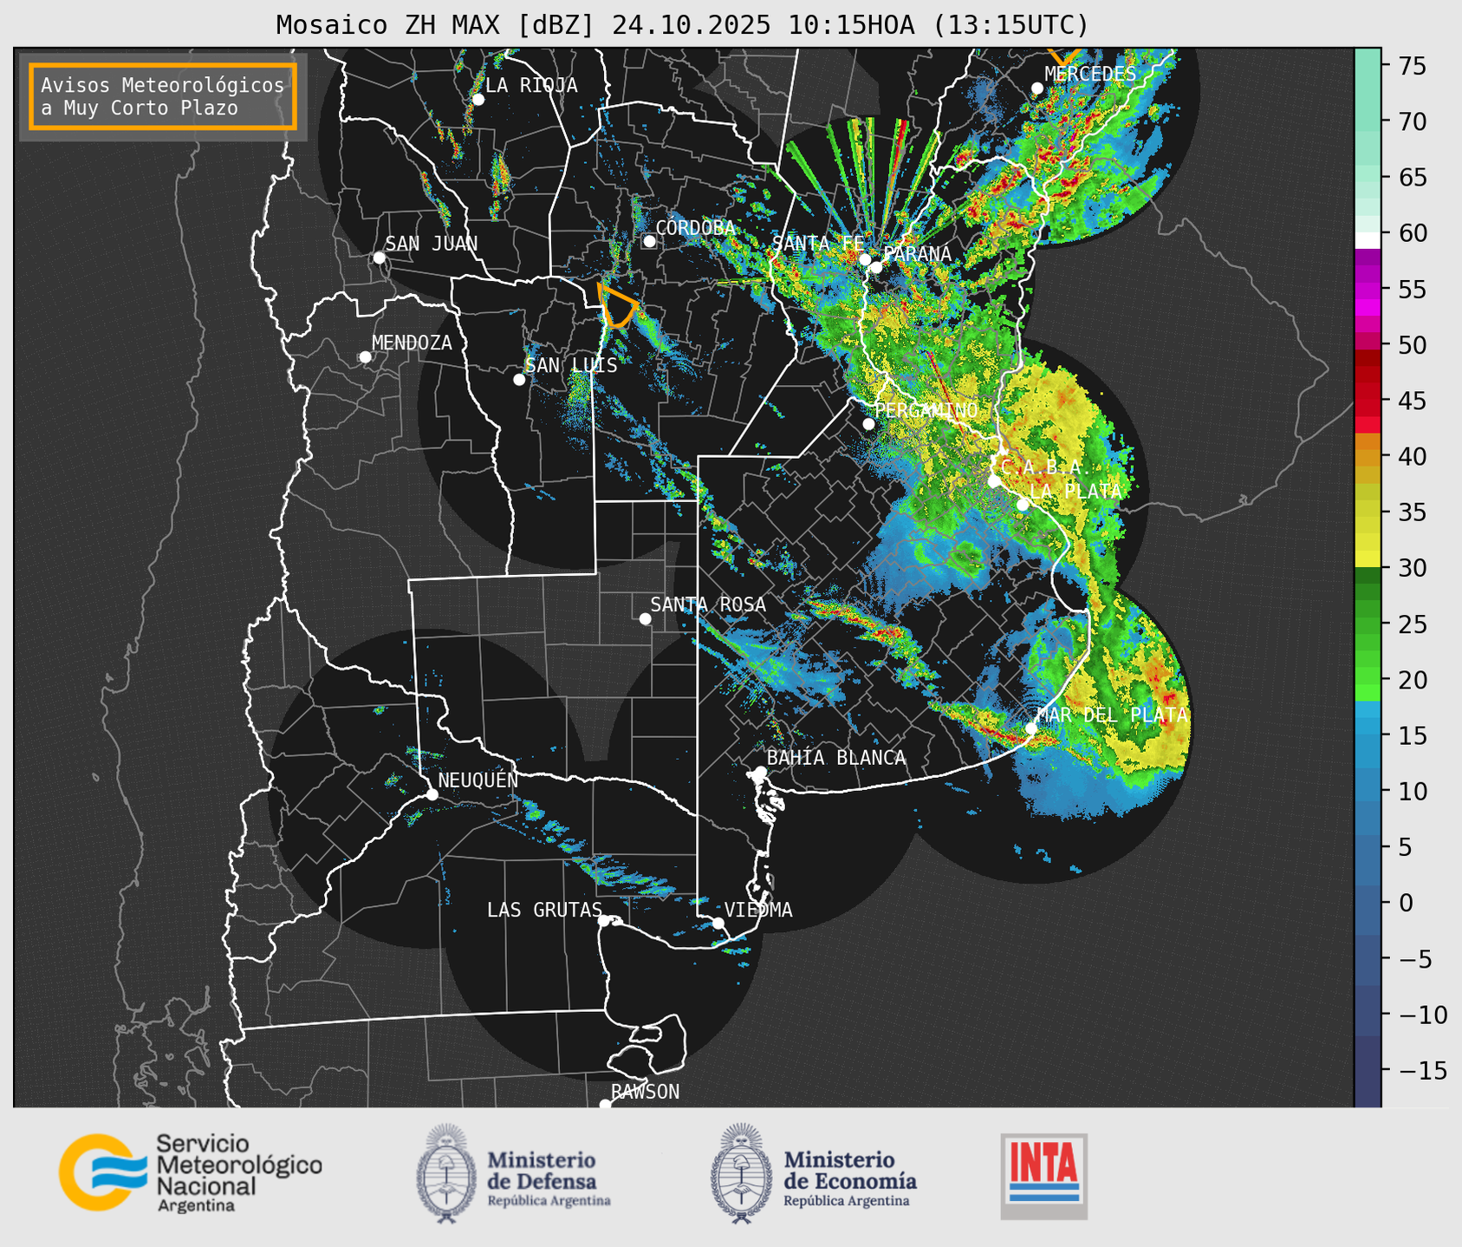Select the SANTA ROSA city marker dot

tap(645, 619)
